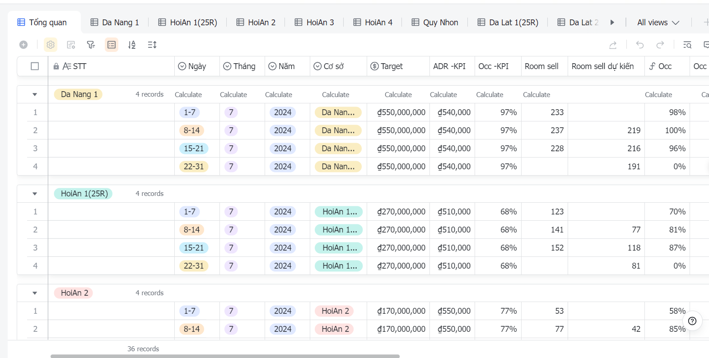Click the help question mark button

(692, 321)
